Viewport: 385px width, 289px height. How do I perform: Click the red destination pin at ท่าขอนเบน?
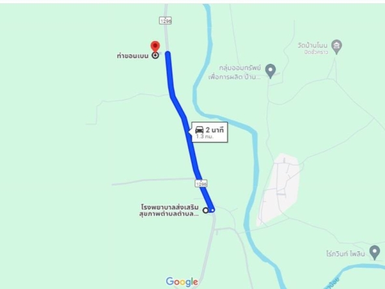click(x=155, y=46)
